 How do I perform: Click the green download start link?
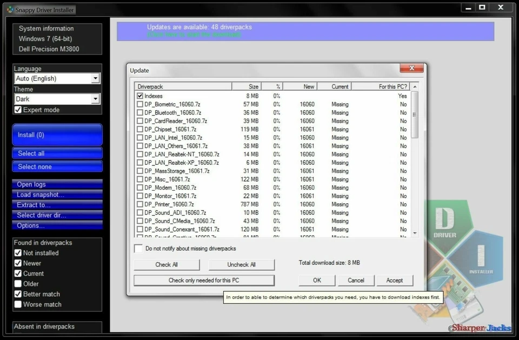coord(194,34)
